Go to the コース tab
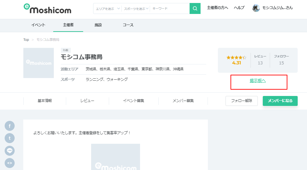 point(128,25)
